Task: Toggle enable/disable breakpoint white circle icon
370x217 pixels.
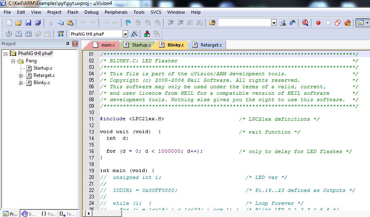Action: [328, 23]
